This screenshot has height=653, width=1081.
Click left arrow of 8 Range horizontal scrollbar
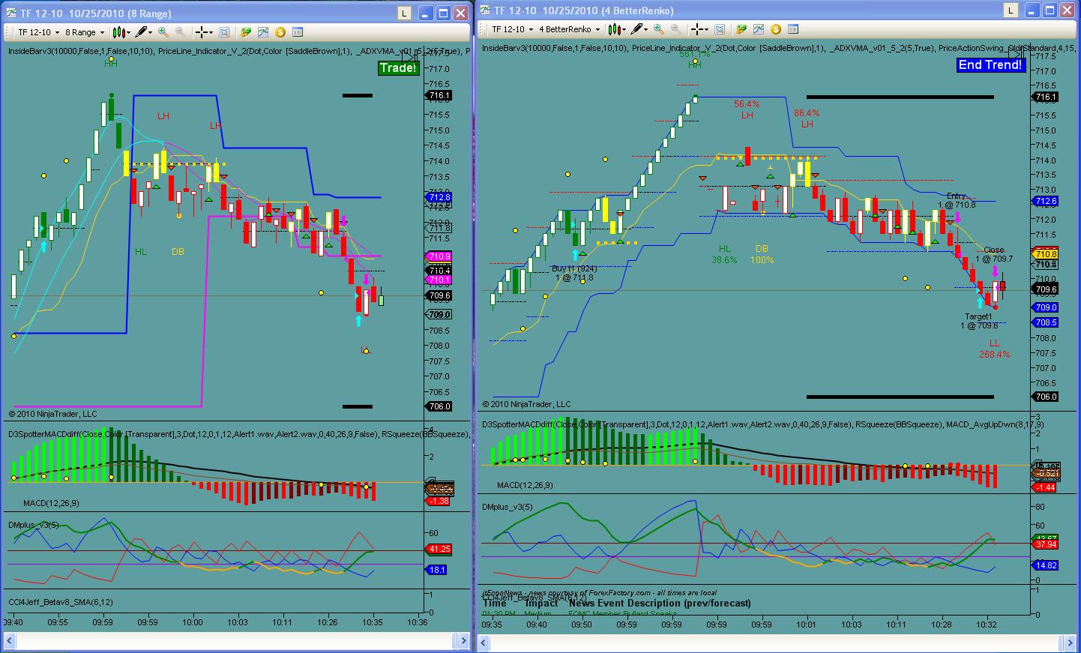click(x=10, y=640)
